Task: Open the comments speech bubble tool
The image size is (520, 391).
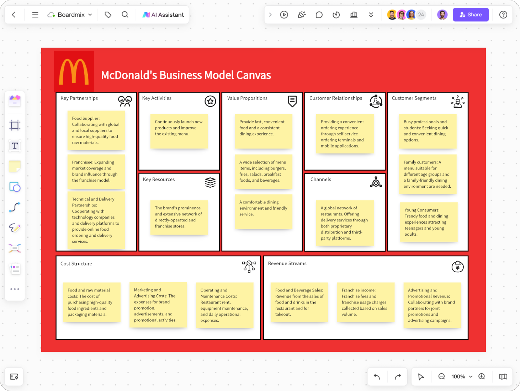Action: pyautogui.click(x=319, y=15)
